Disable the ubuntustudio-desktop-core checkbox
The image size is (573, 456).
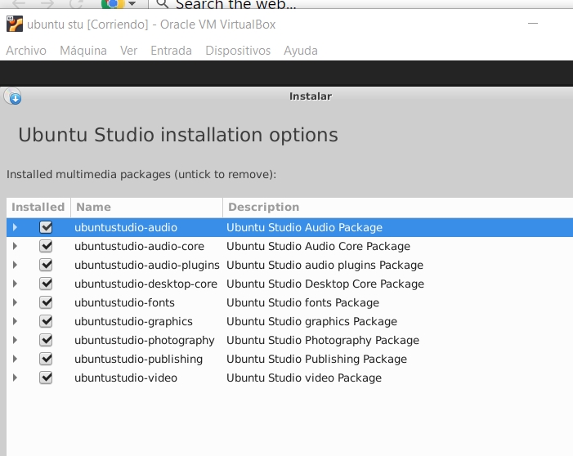(x=46, y=284)
